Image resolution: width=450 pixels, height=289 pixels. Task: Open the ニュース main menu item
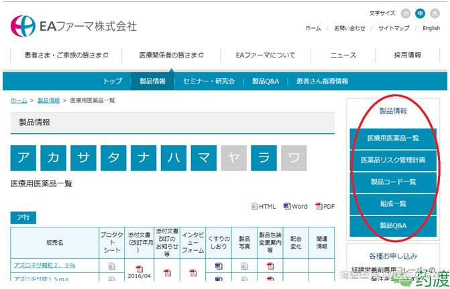point(343,55)
